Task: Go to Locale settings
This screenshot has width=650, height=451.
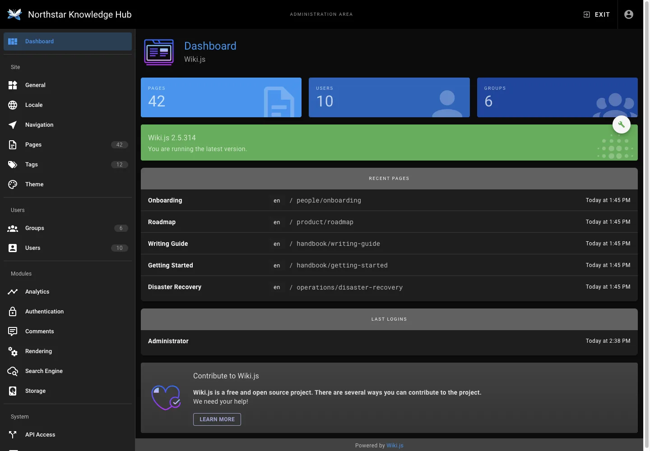Action: pos(68,105)
